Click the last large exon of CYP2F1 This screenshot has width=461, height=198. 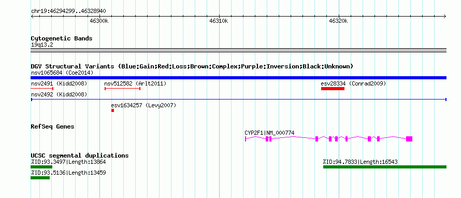click(x=409, y=139)
